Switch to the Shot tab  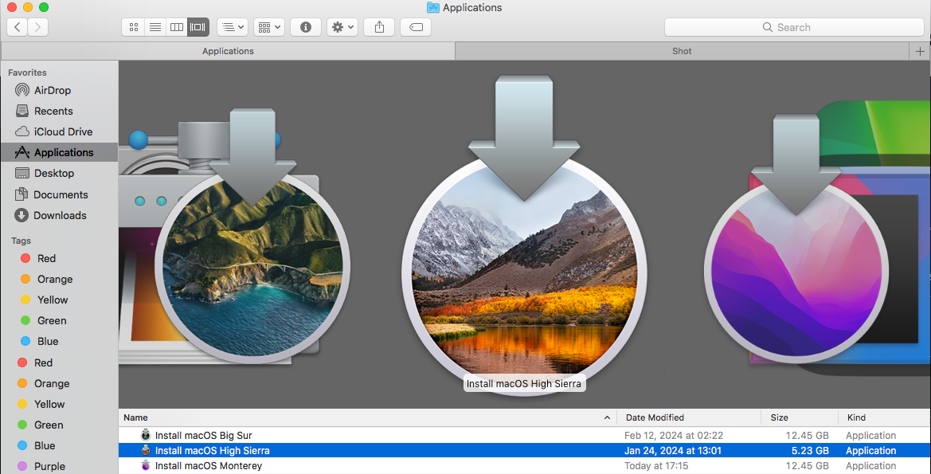coord(682,51)
